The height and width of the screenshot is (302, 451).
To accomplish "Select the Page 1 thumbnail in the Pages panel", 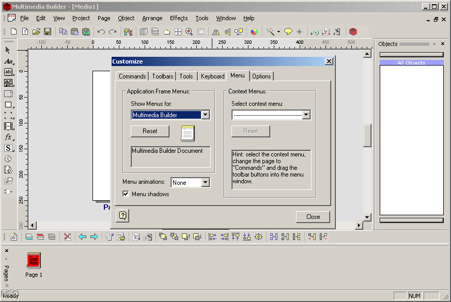I will click(x=33, y=261).
